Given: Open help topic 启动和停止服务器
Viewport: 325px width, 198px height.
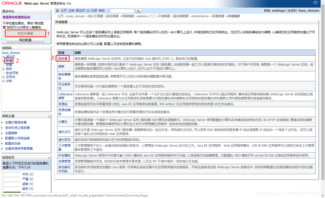Looking at the screenshot, I should point(17,128).
